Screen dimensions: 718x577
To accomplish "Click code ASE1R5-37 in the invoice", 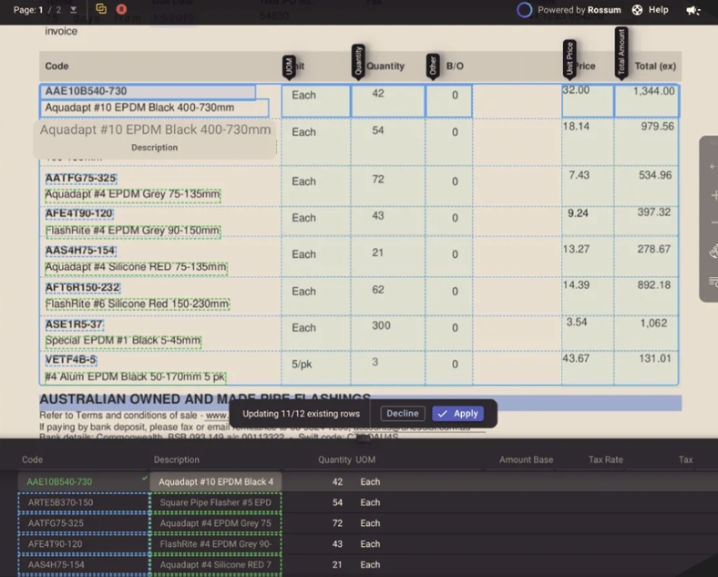I will 74,325.
